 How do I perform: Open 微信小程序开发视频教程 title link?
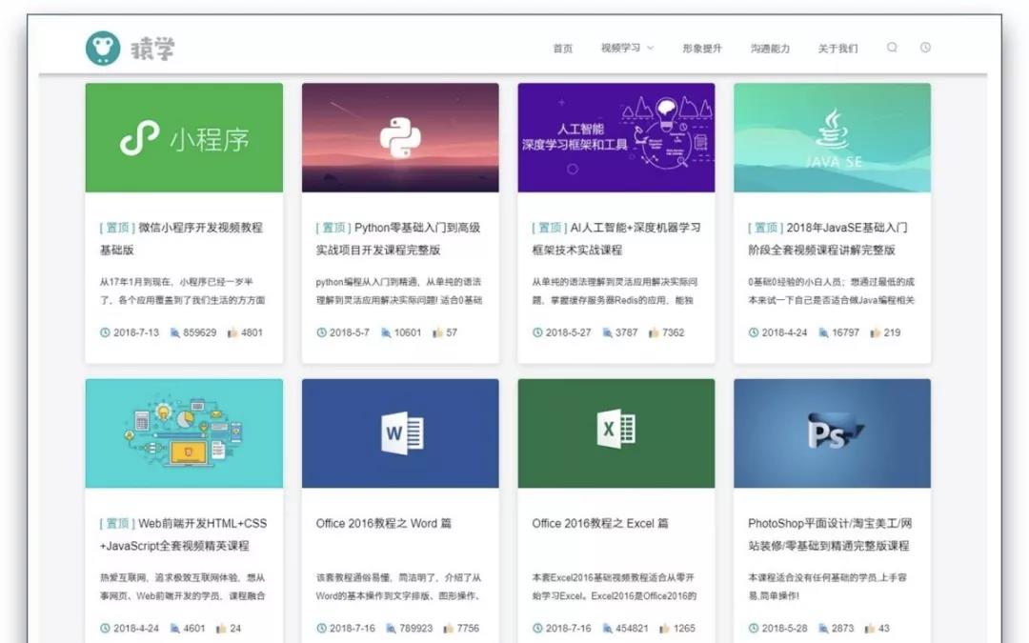coord(181,239)
